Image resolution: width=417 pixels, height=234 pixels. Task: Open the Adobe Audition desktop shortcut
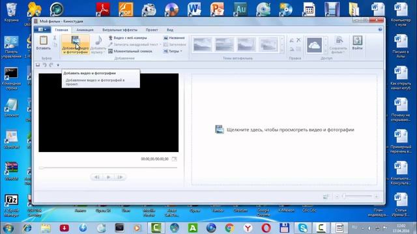click(x=240, y=9)
